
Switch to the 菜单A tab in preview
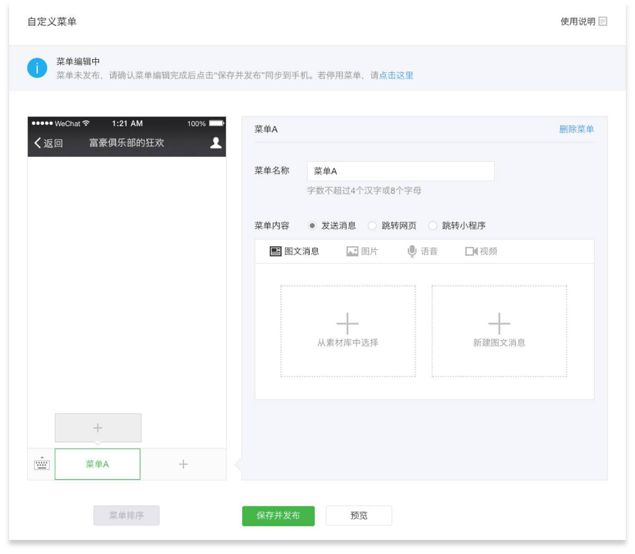tap(97, 464)
